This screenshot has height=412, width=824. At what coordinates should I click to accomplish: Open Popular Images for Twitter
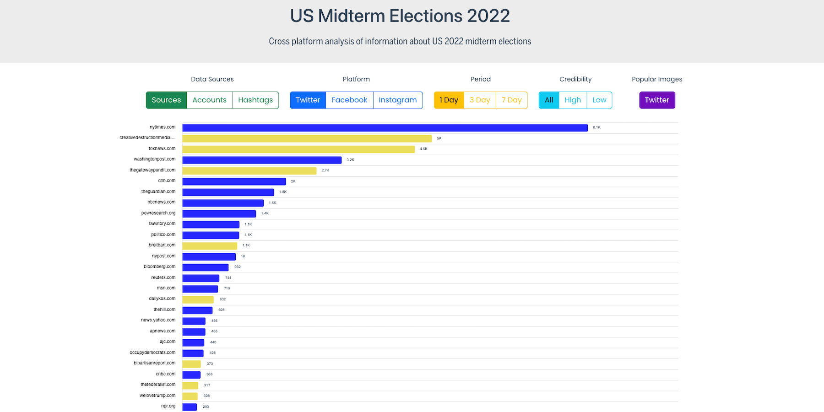pos(657,100)
